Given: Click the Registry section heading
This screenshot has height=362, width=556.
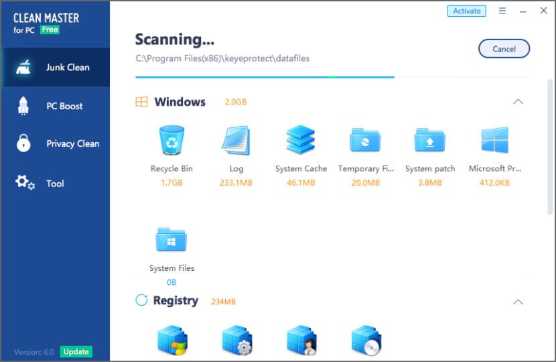Looking at the screenshot, I should pyautogui.click(x=176, y=300).
